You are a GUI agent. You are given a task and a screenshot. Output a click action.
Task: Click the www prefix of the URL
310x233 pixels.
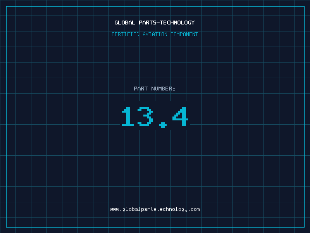(114, 209)
